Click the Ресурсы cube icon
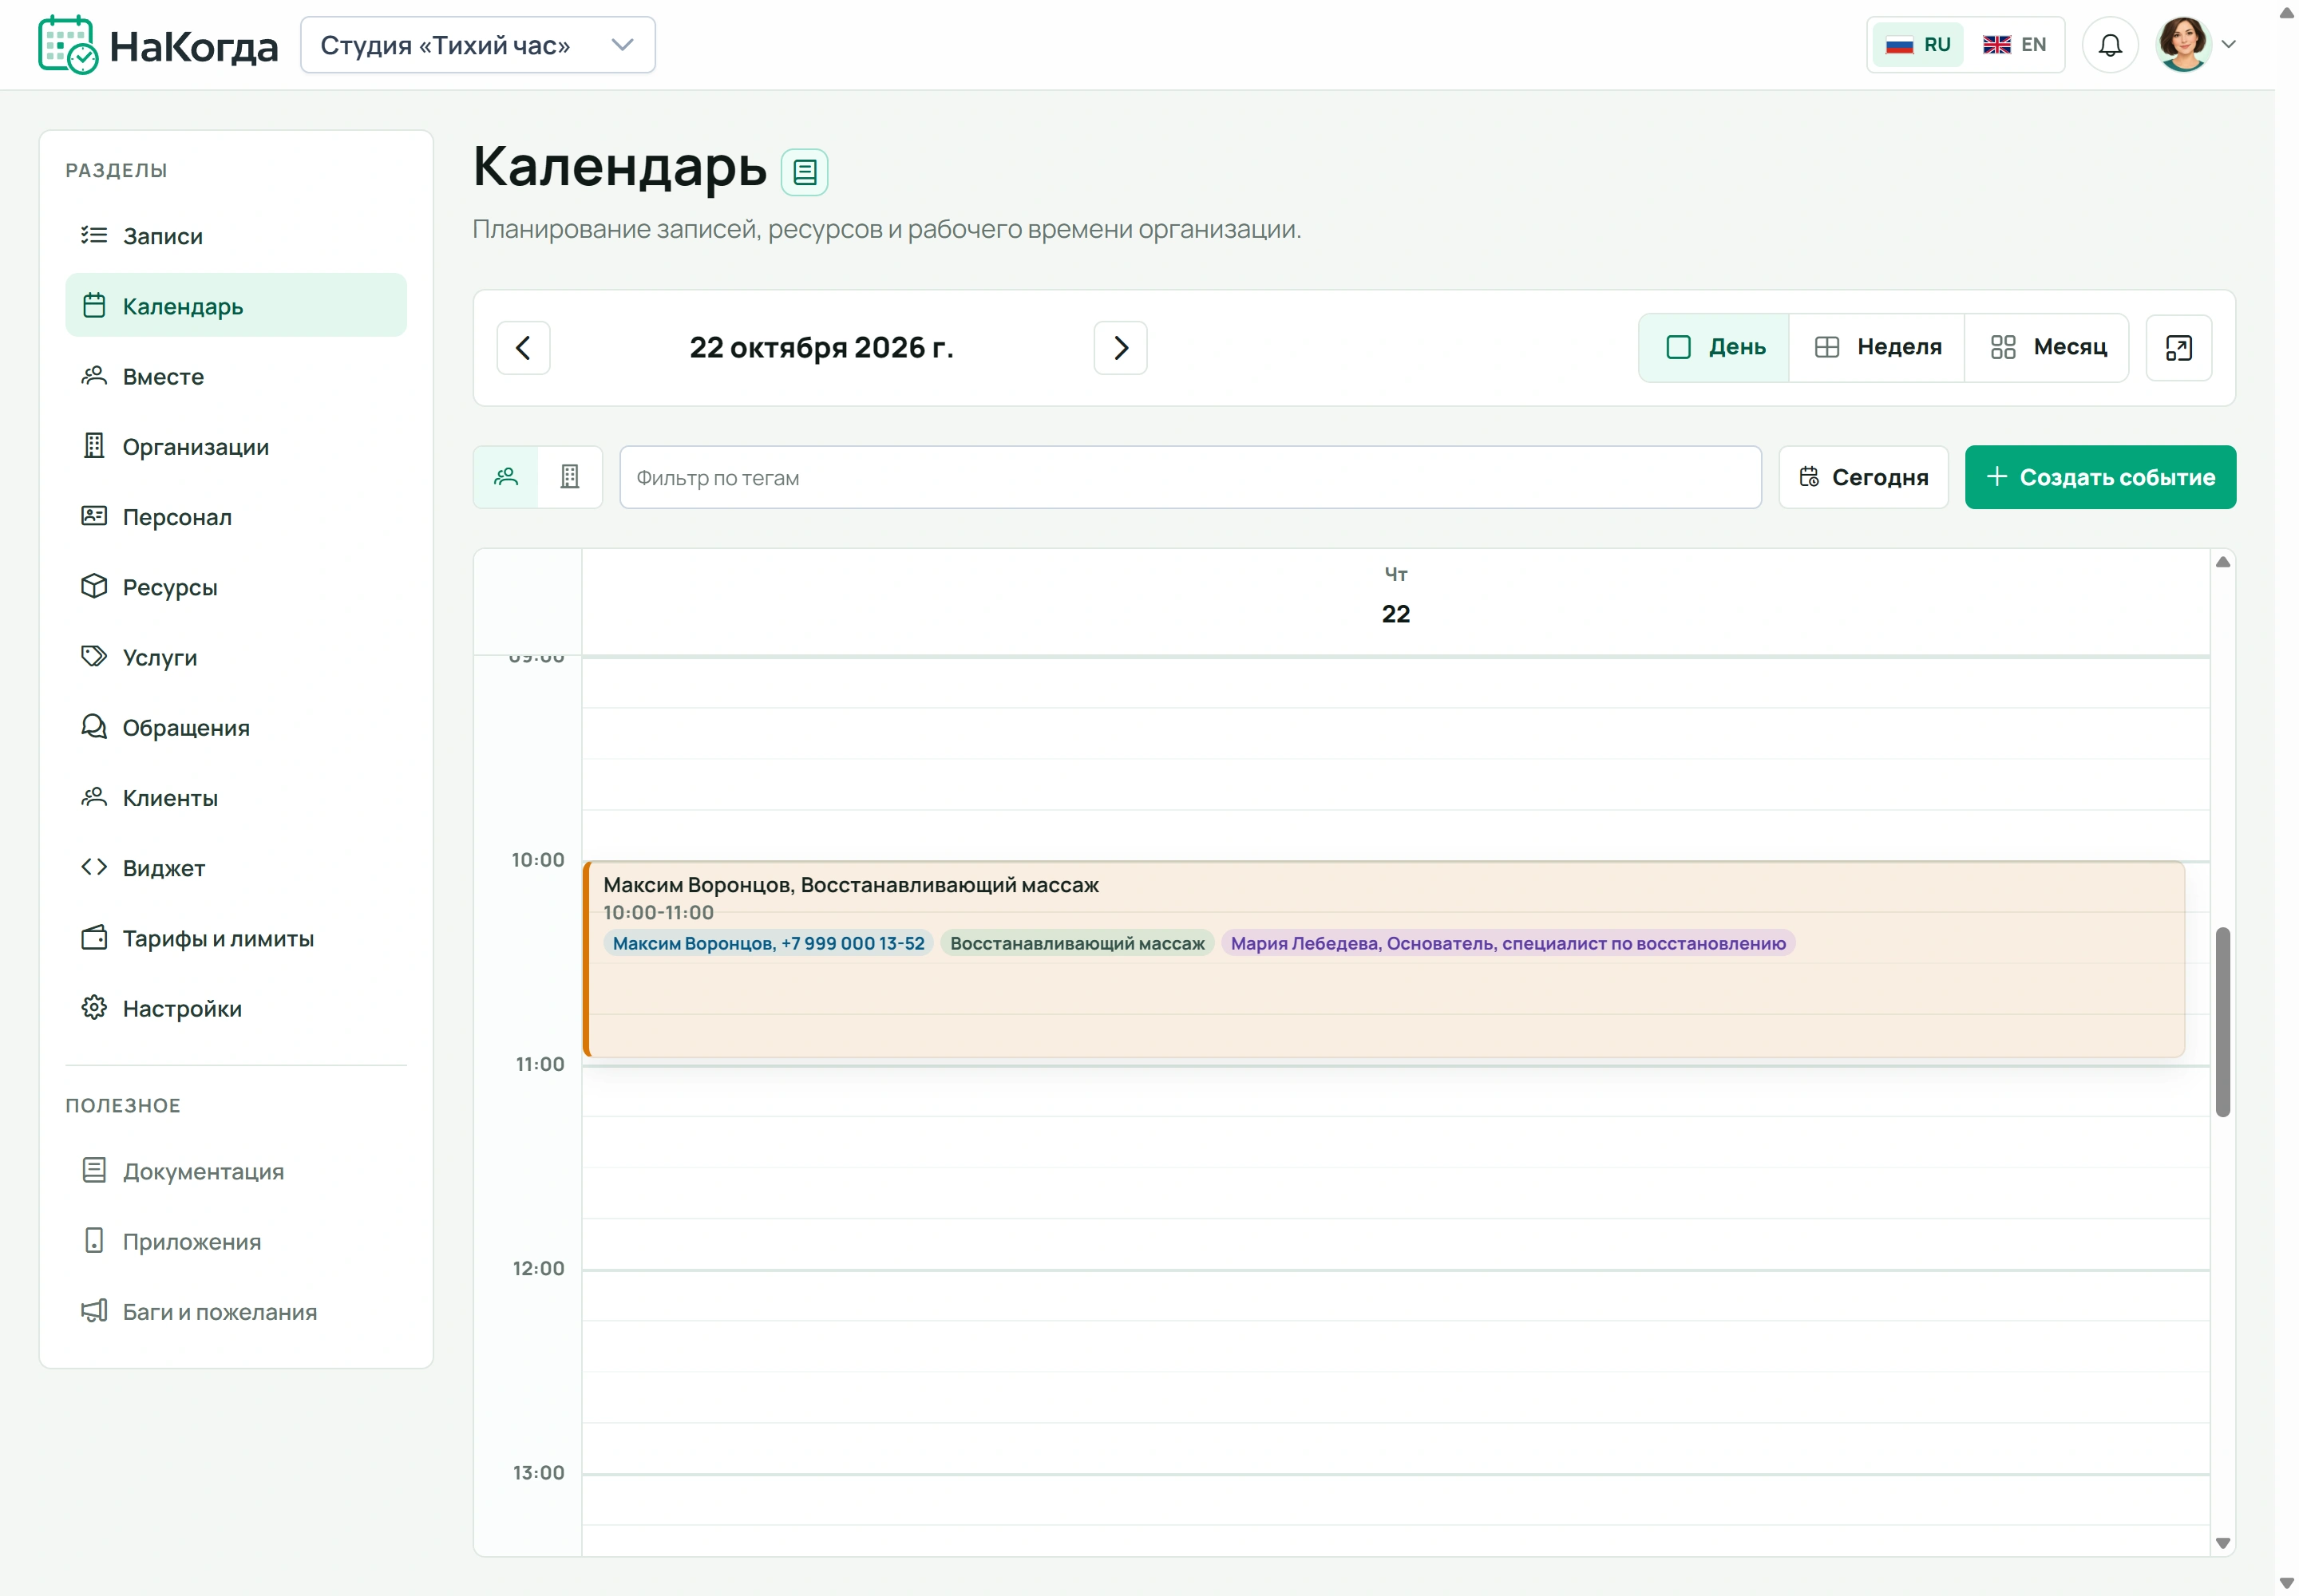2299x1596 pixels. [94, 586]
